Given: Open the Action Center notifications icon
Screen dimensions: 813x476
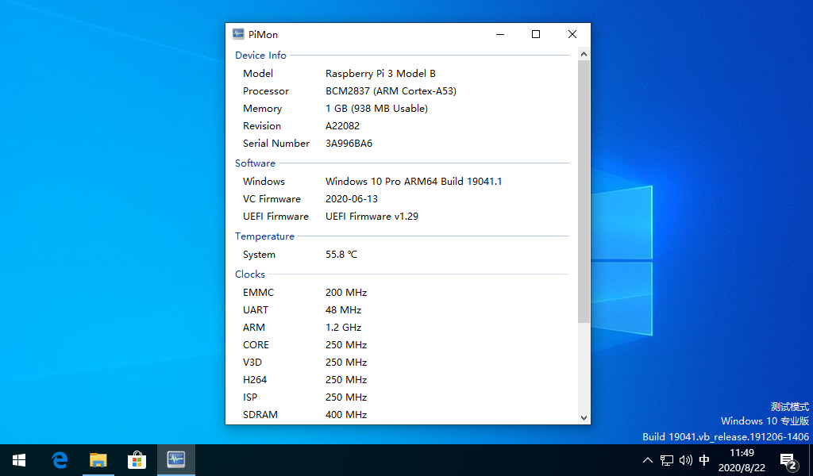Looking at the screenshot, I should (x=788, y=460).
